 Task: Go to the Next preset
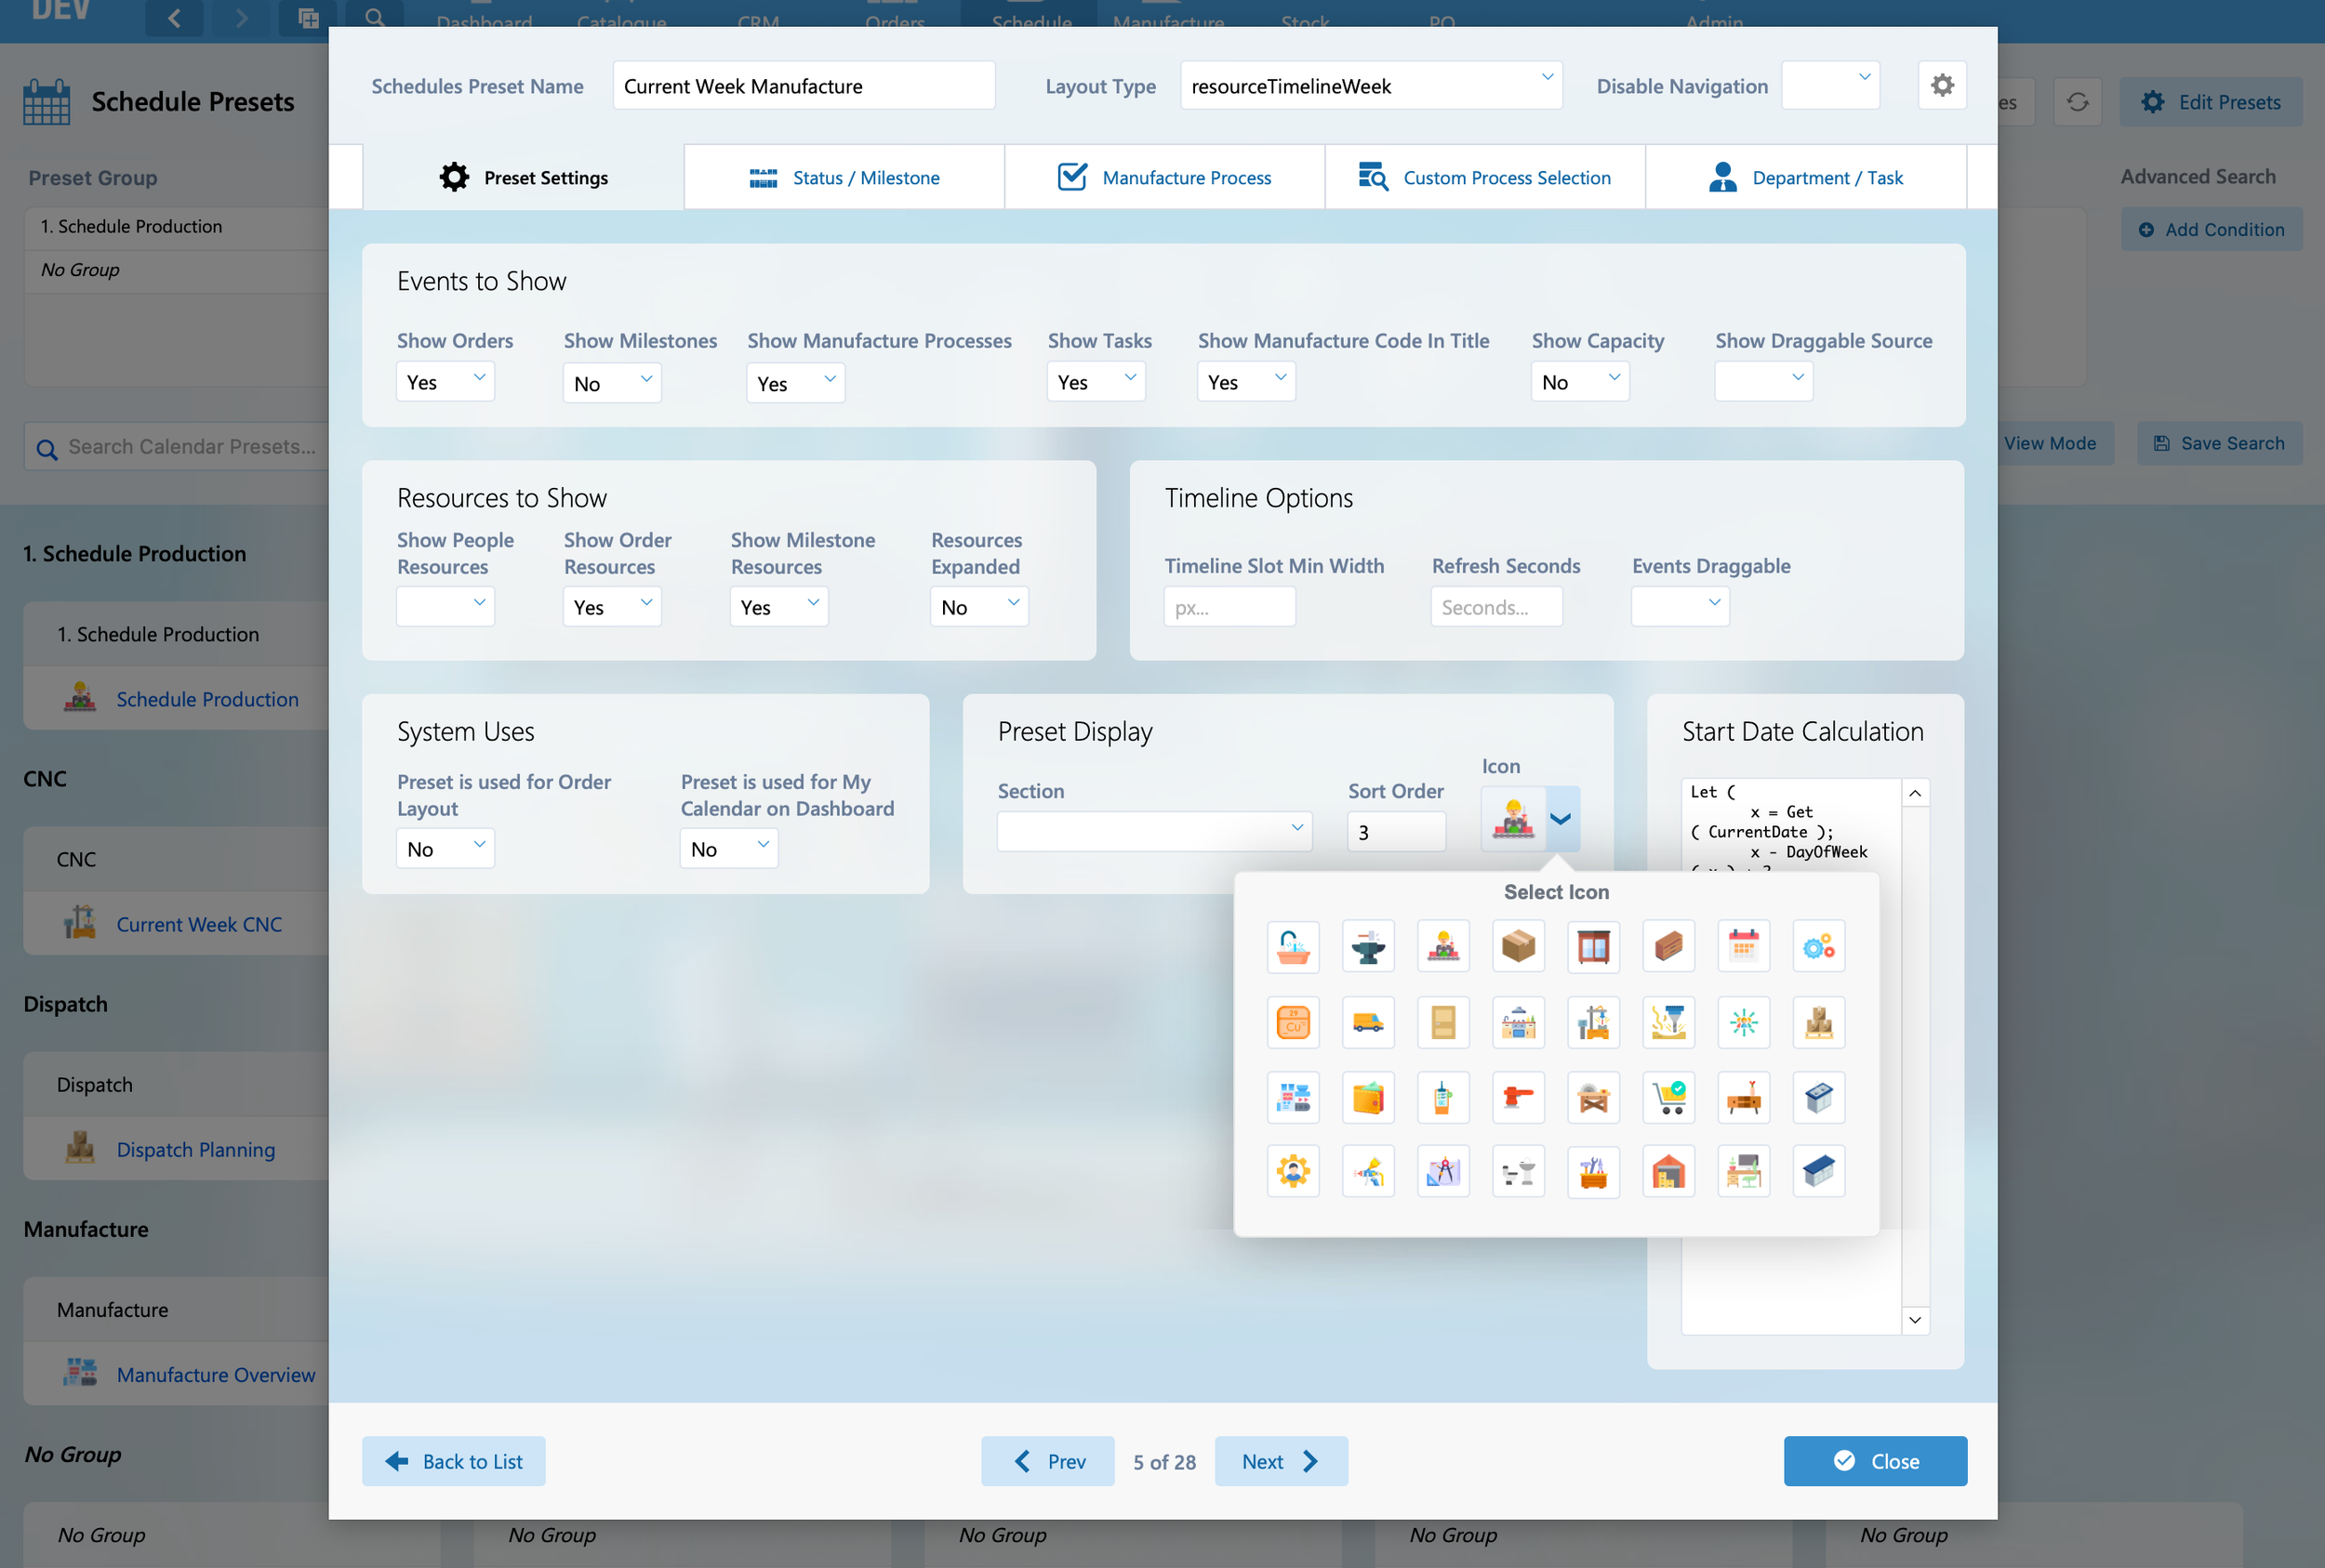pos(1281,1461)
